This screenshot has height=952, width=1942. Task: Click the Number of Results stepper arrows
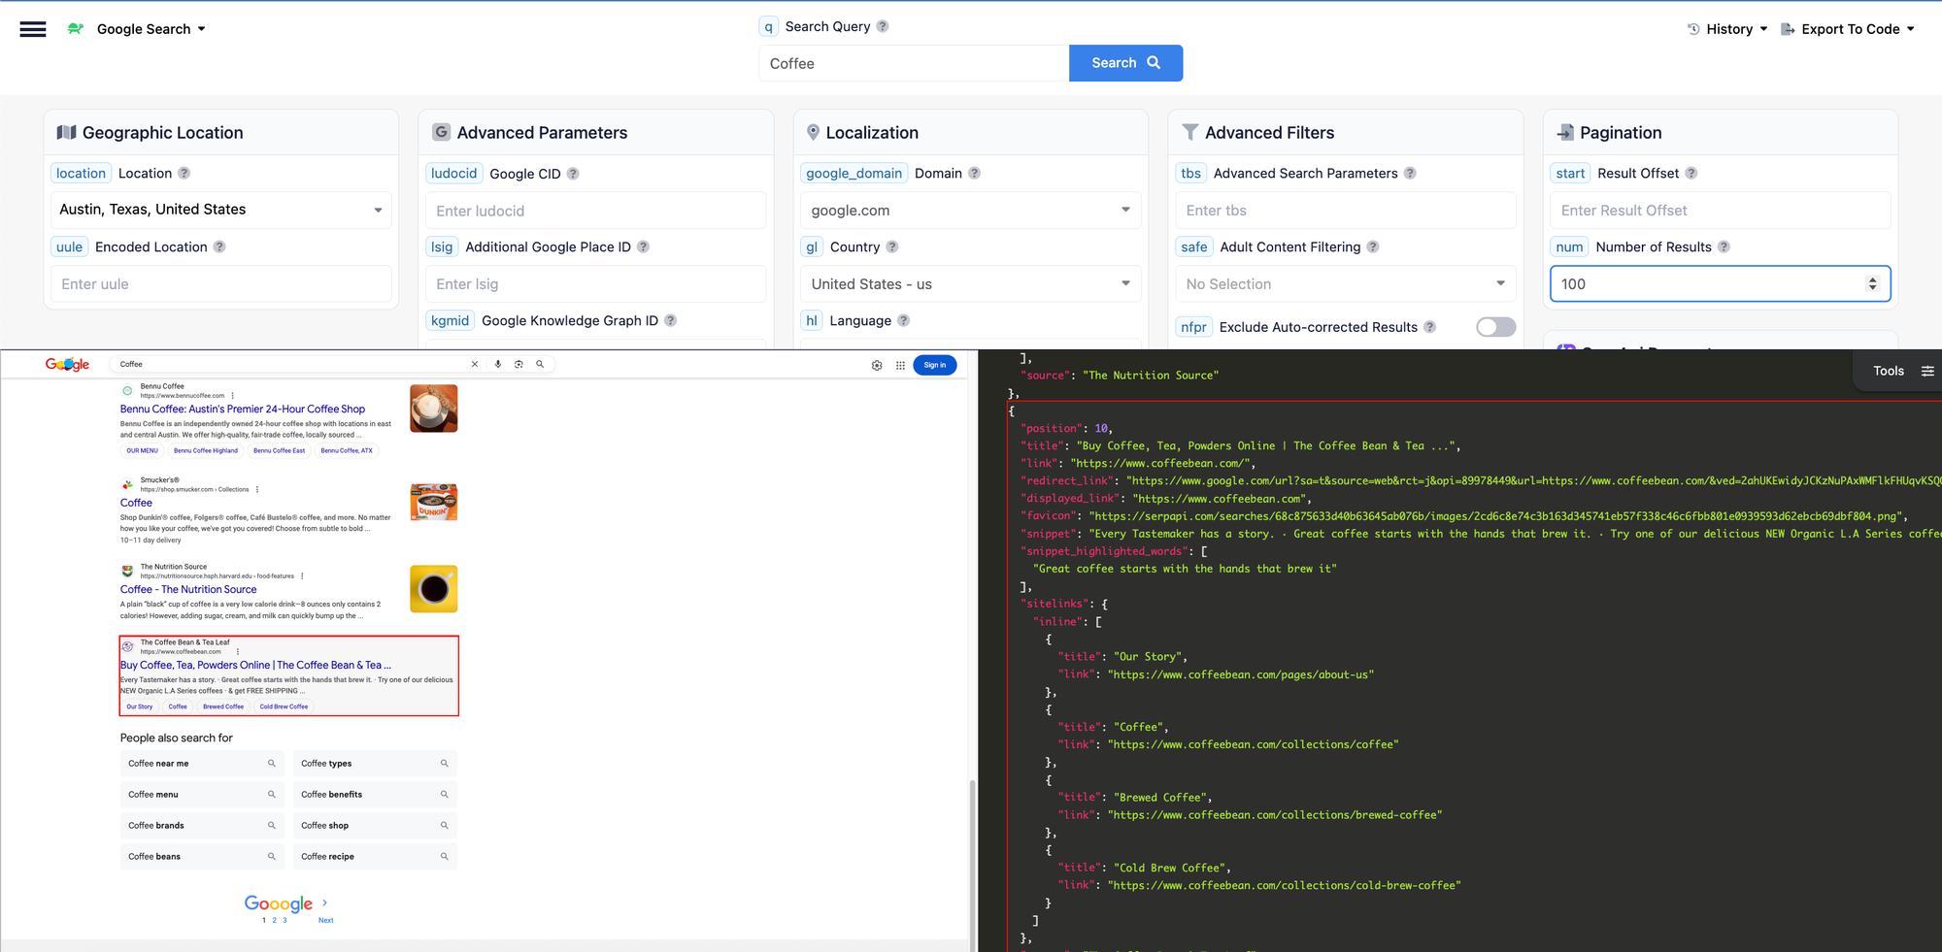click(1872, 284)
